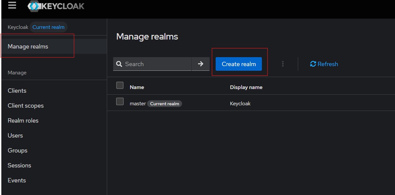Image resolution: width=395 pixels, height=195 pixels.
Task: Click the Current realm badge in sidebar
Action: coord(48,27)
